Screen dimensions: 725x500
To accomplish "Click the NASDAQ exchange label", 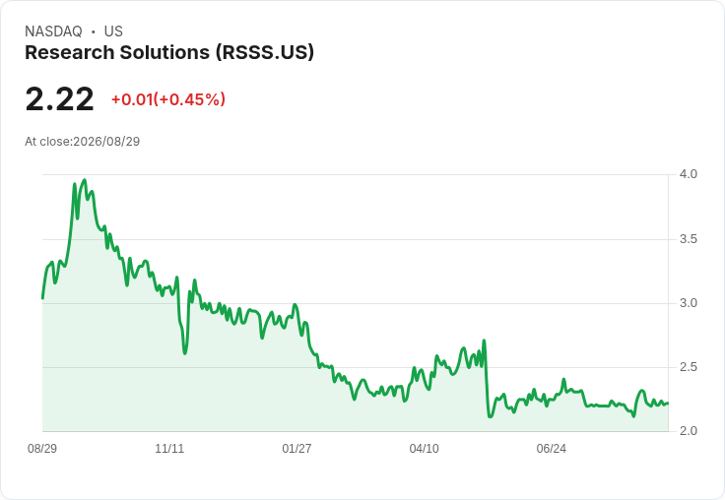I will [x=53, y=31].
